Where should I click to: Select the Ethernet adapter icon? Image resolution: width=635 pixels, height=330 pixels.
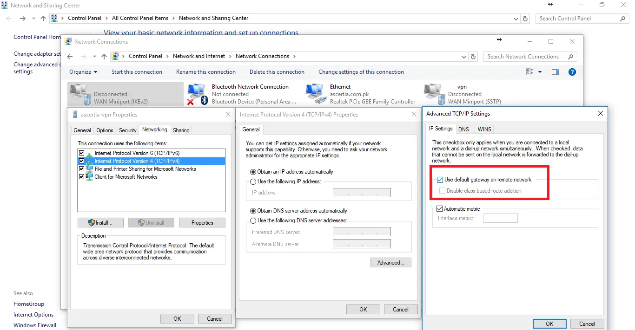(315, 94)
